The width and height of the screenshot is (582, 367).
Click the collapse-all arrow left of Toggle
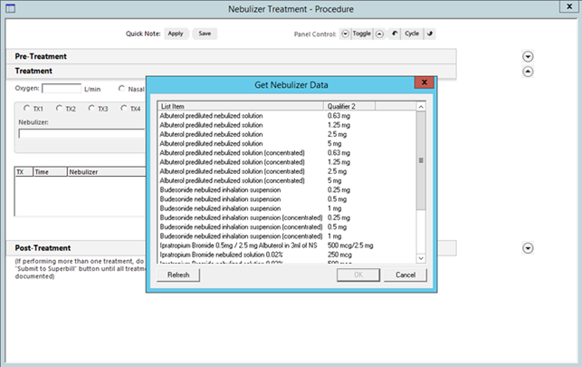coord(345,34)
